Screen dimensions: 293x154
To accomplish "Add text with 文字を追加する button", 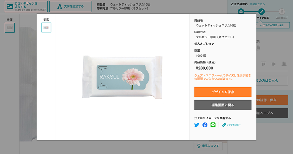I will 71,7.
